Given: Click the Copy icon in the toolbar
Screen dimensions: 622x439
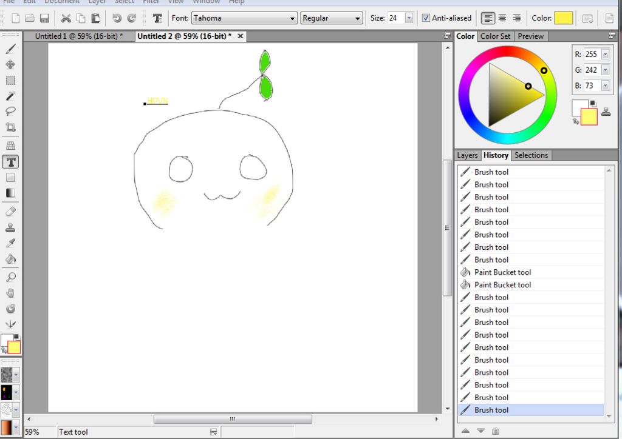Looking at the screenshot, I should 81,18.
